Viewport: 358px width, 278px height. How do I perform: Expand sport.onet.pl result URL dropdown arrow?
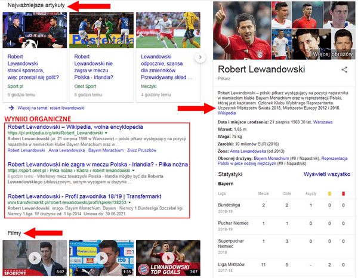pyautogui.click(x=133, y=171)
